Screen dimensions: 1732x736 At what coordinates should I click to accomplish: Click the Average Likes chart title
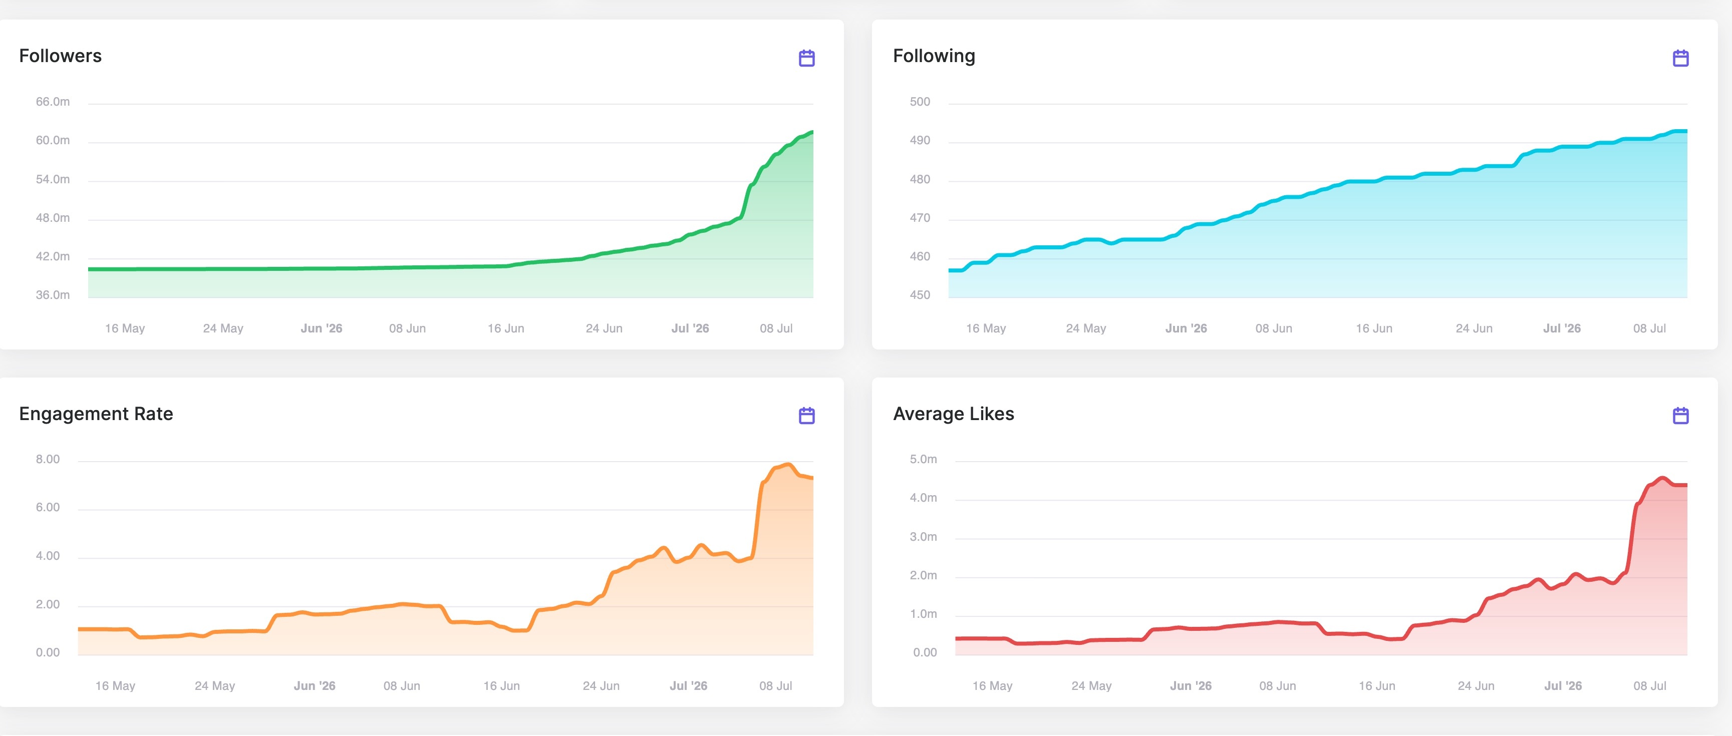(x=954, y=414)
